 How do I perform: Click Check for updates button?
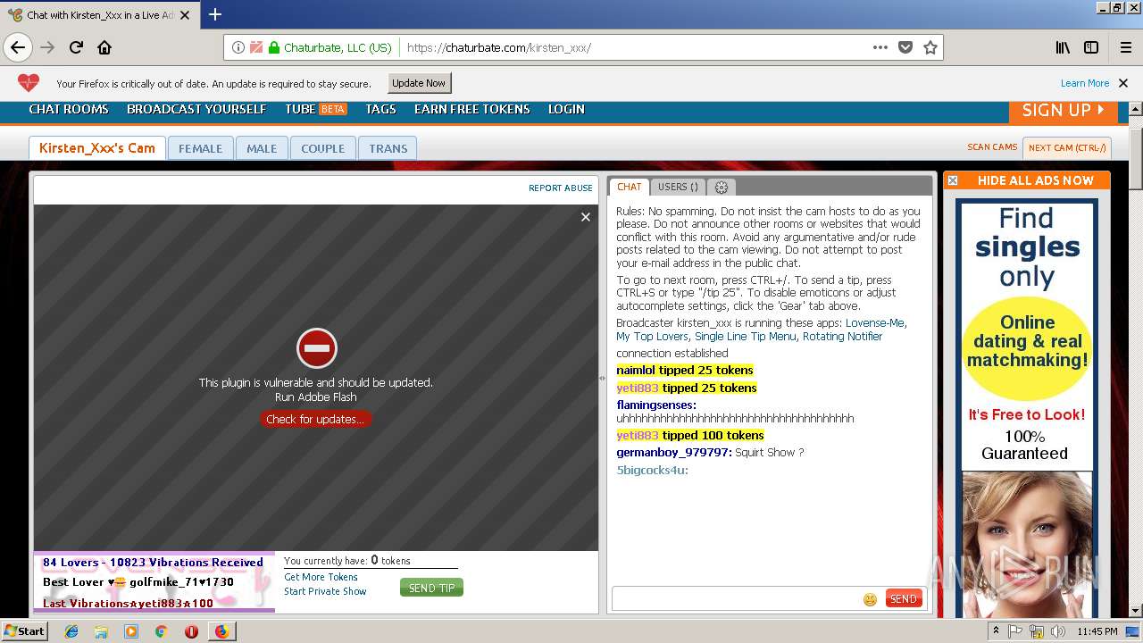point(315,419)
